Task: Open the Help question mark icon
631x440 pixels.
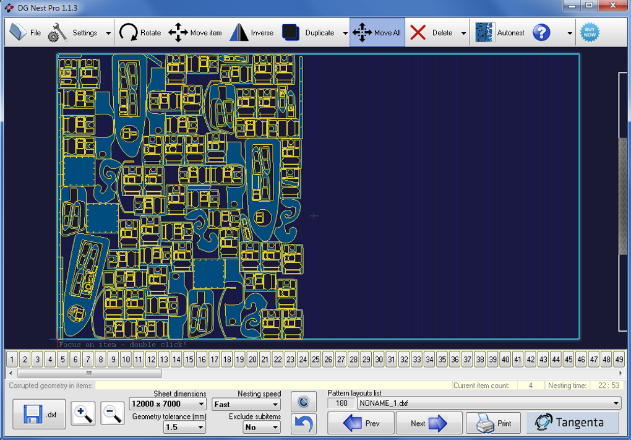Action: (541, 33)
